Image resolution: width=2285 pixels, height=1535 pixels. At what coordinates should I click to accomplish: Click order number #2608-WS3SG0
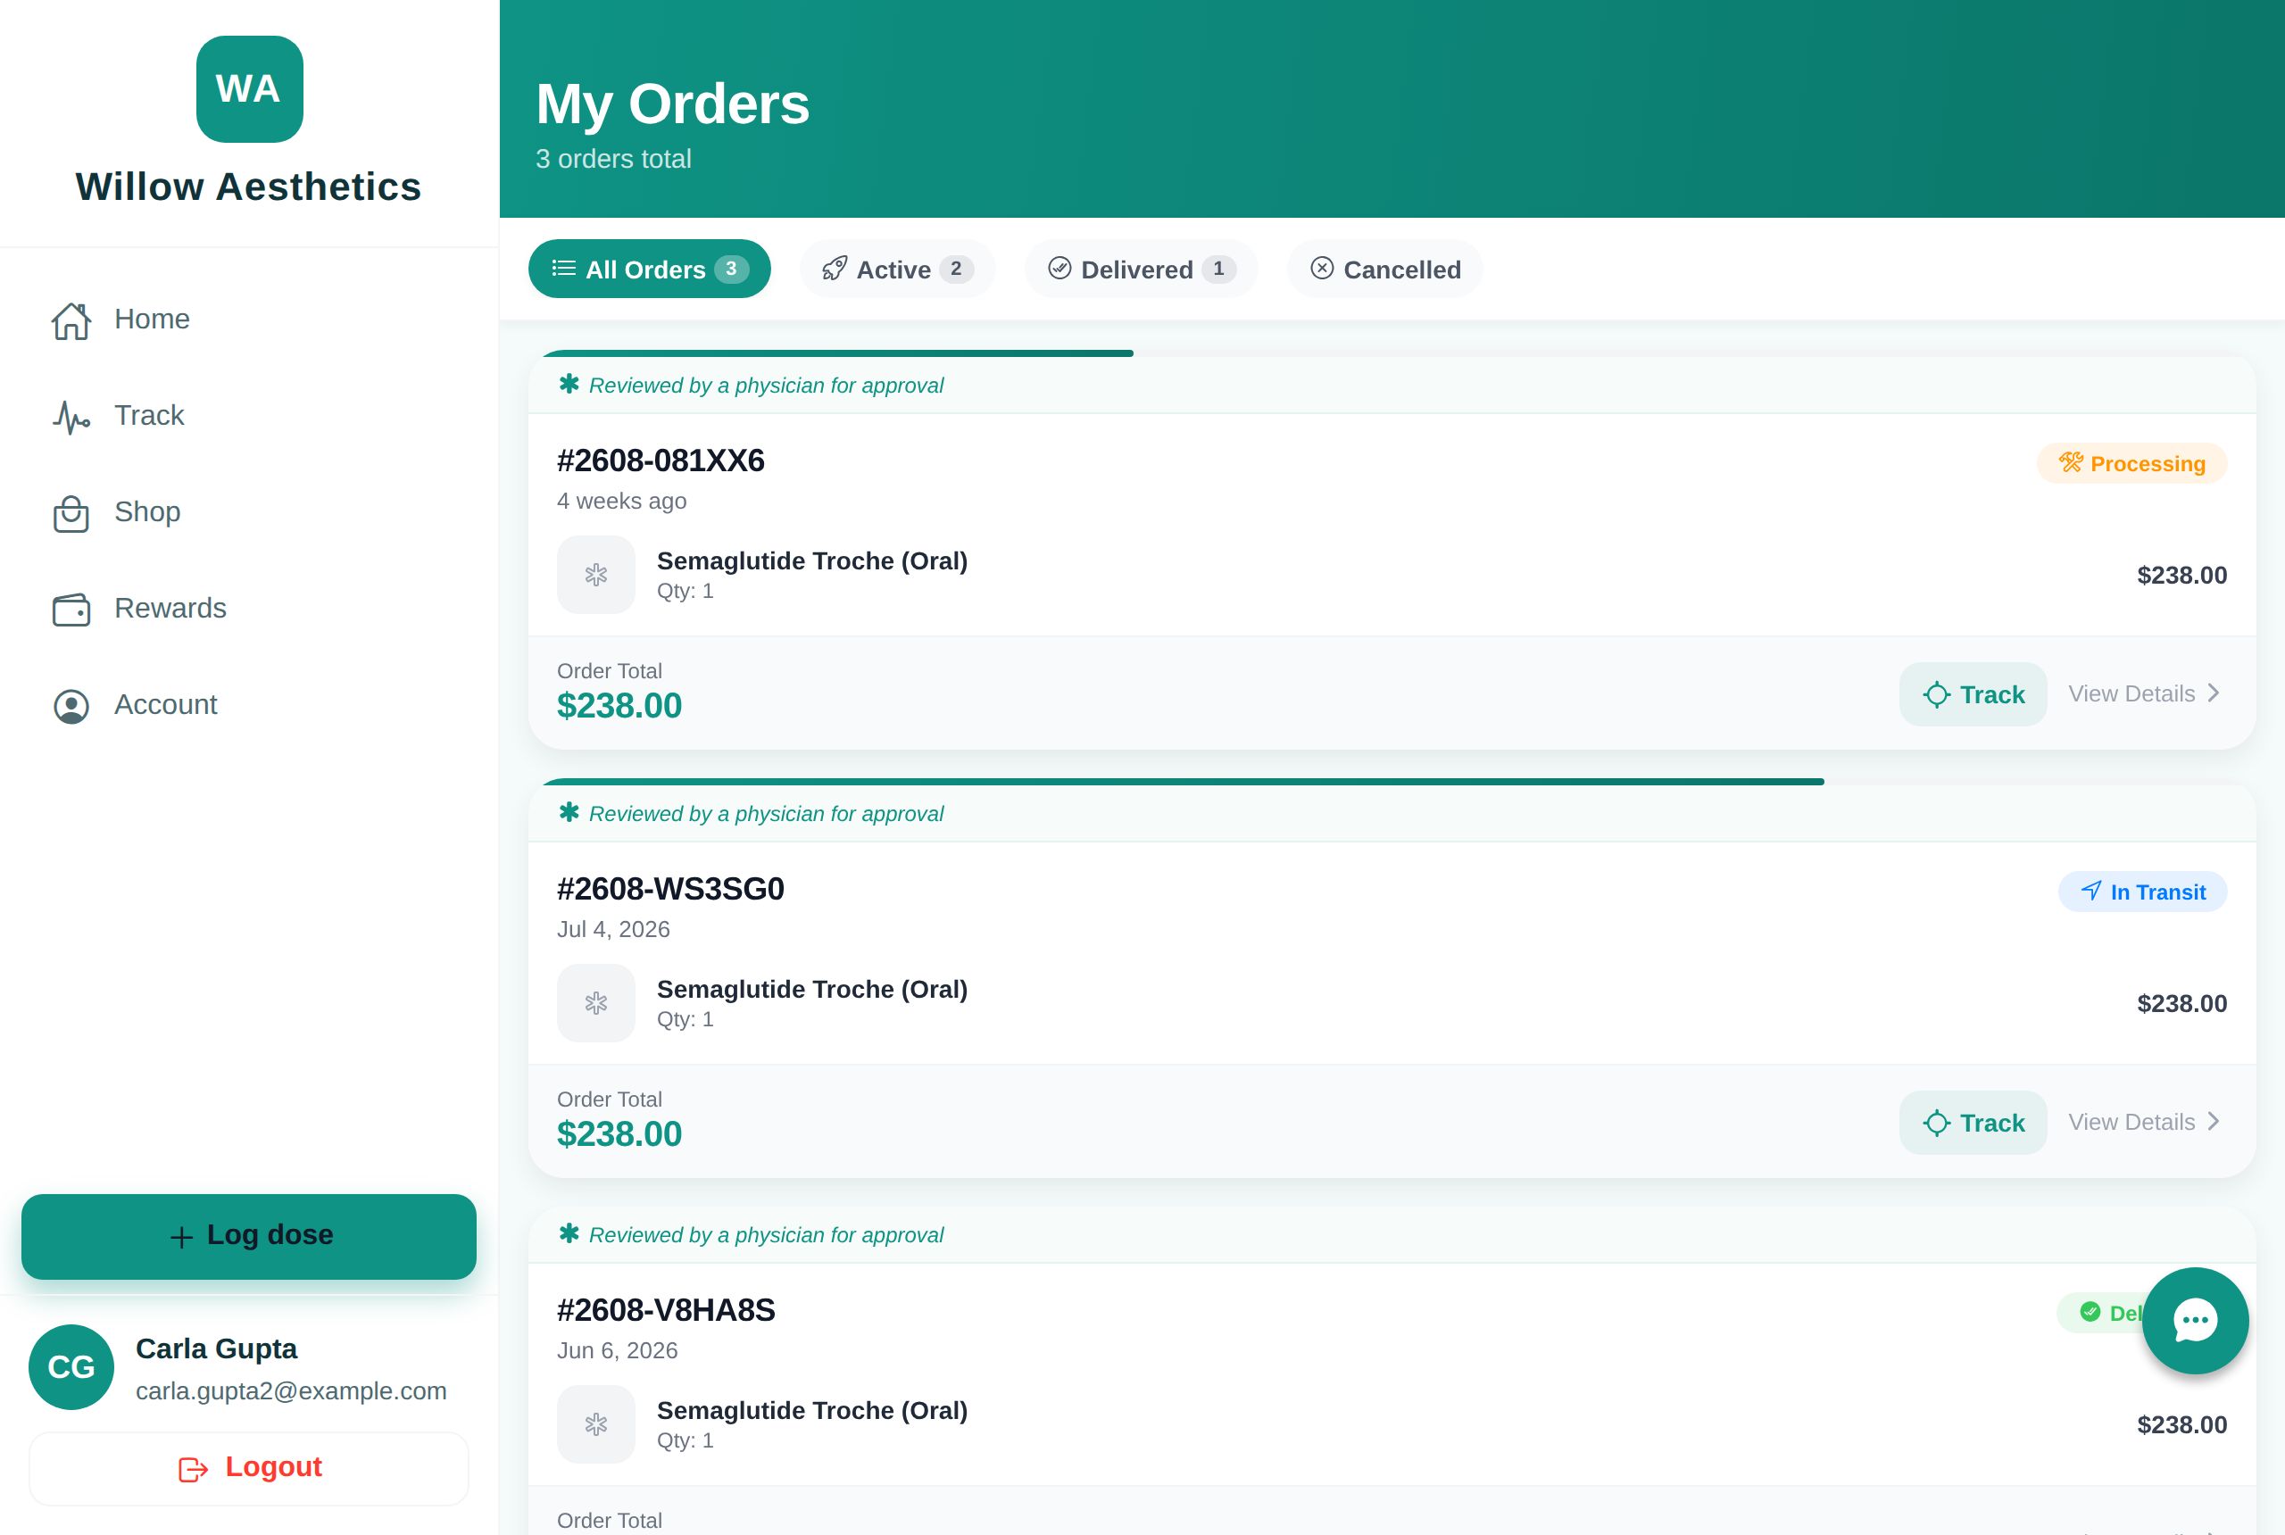pyautogui.click(x=670, y=889)
